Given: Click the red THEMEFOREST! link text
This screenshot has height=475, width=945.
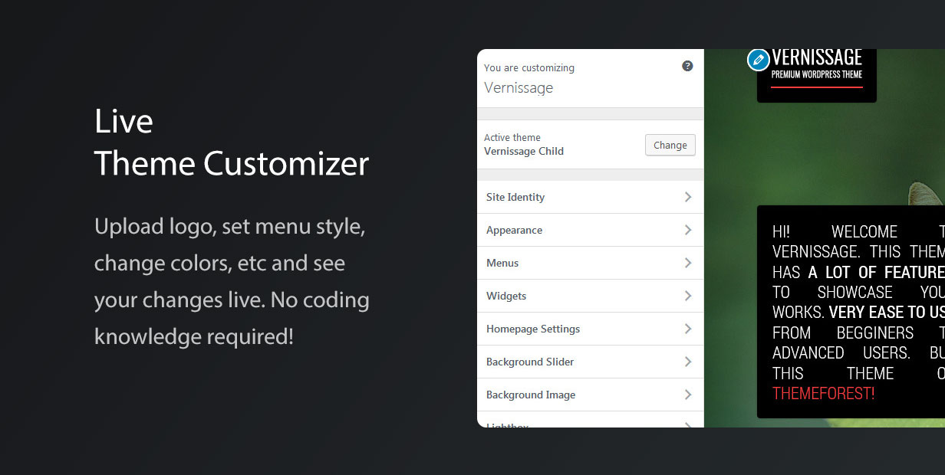Looking at the screenshot, I should tap(823, 394).
